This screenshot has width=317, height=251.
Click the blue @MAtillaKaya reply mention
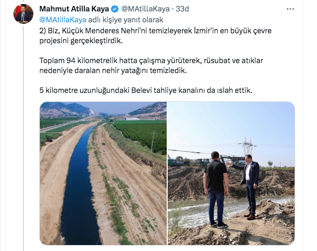click(x=63, y=20)
